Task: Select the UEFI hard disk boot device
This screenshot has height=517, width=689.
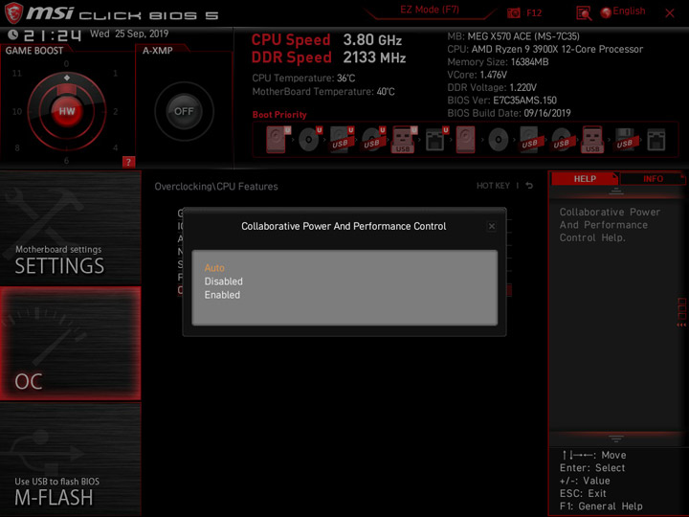Action: coord(278,140)
